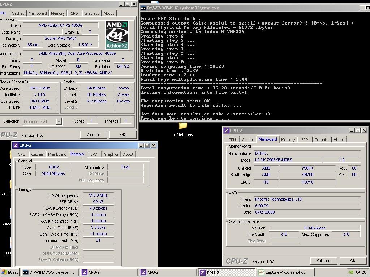Open Memory tab in top-left CPU-Z window
Image resolution: width=370 pixels, height=277 pixels.
click(x=58, y=13)
